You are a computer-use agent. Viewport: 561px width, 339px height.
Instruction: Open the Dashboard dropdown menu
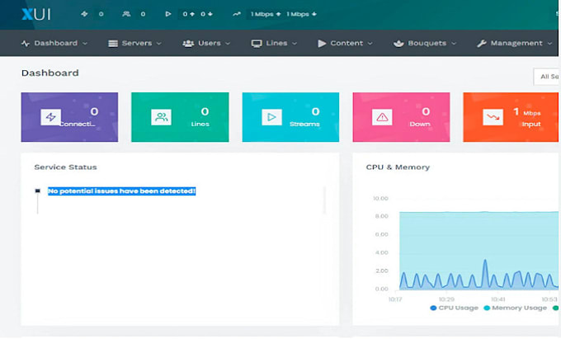[54, 43]
